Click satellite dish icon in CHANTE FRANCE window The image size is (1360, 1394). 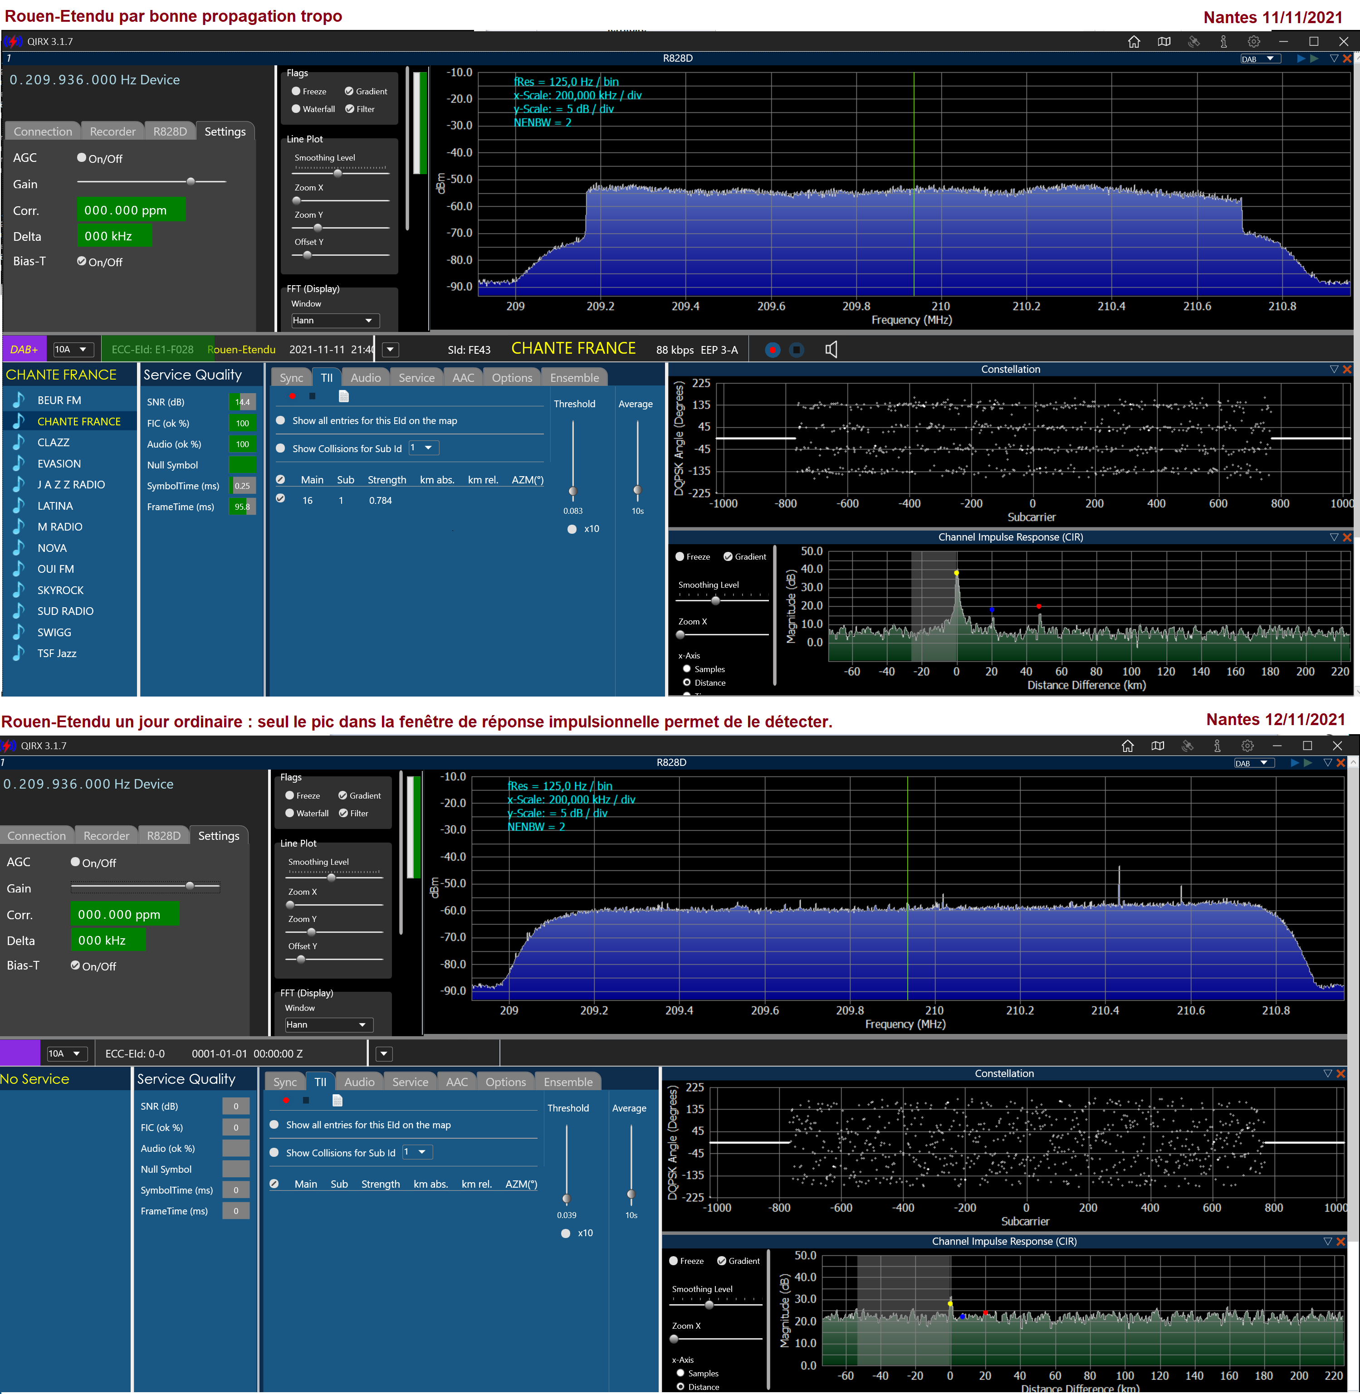(x=1194, y=41)
